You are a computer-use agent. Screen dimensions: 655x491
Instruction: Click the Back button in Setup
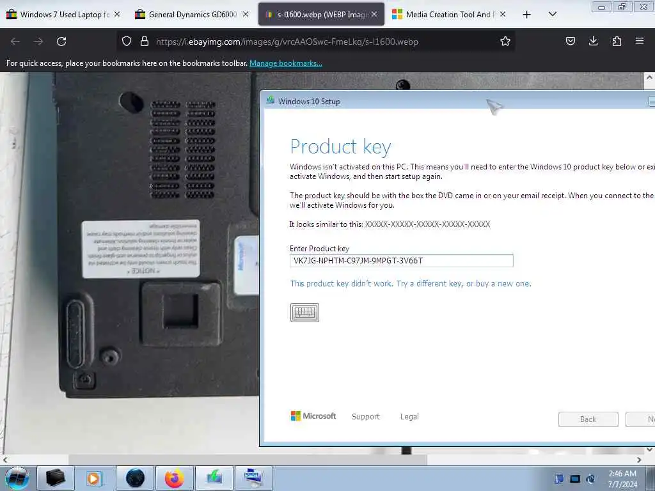(588, 419)
